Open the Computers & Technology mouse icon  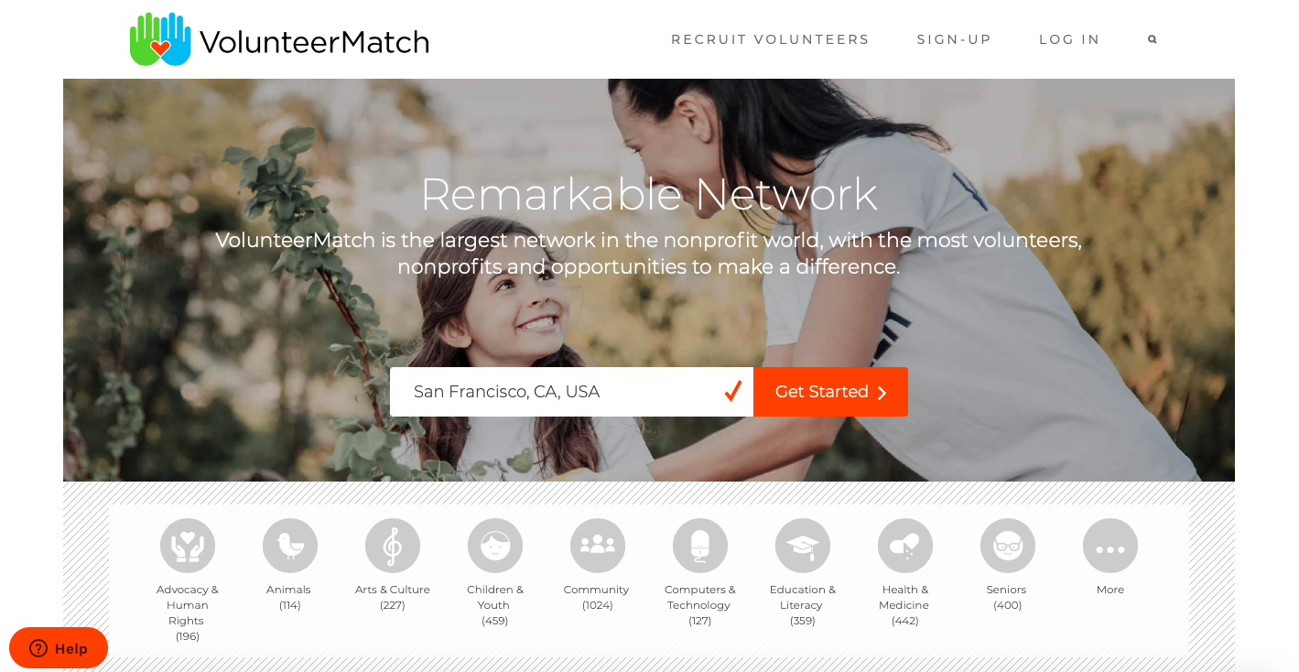pos(700,547)
